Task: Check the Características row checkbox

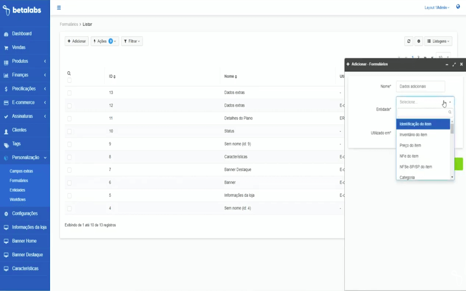Action: tap(69, 157)
